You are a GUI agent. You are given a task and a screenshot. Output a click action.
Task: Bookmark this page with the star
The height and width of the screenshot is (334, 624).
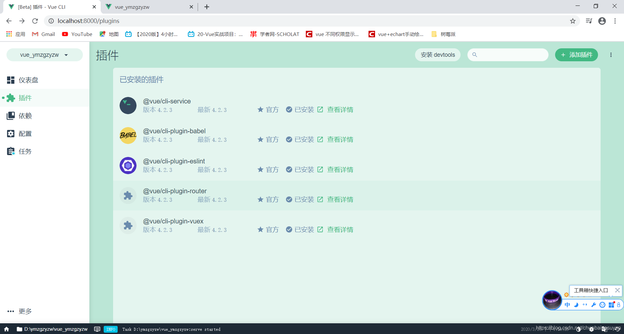(x=573, y=21)
